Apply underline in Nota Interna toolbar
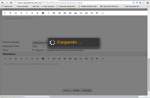Viewport: 150px width, 98px height. tap(32, 59)
